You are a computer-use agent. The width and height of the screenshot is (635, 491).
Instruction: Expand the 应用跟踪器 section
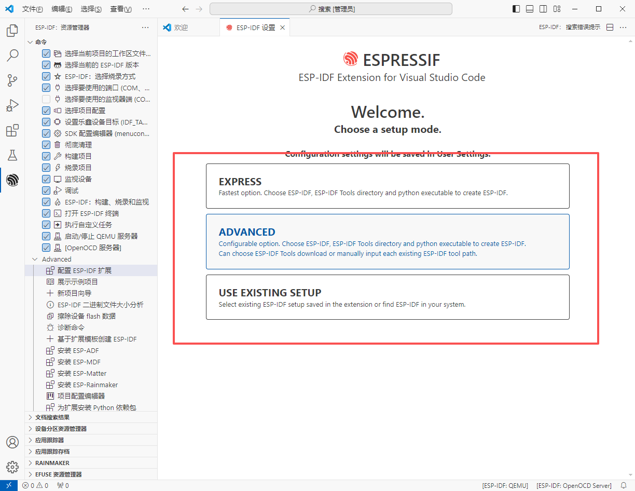(x=91, y=440)
